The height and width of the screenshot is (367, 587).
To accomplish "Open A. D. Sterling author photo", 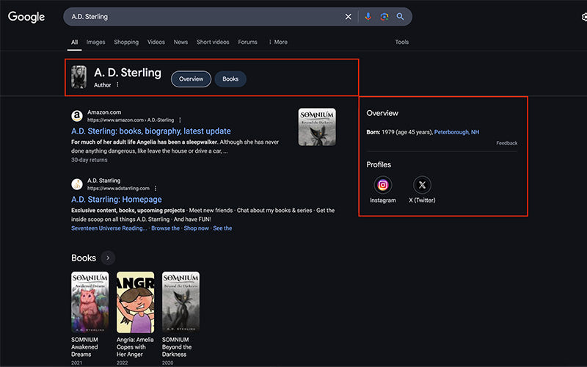I will point(79,77).
